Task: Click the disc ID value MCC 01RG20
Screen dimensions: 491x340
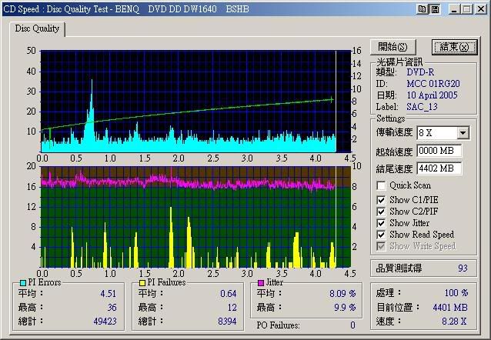Action: click(433, 84)
